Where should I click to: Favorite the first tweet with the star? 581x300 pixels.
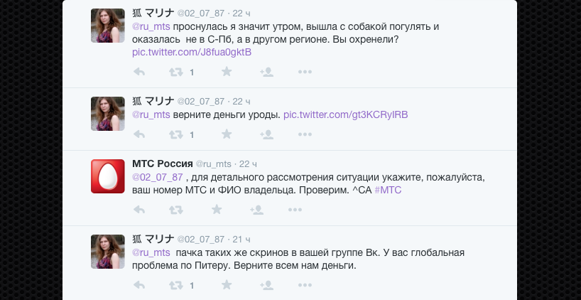coord(227,72)
